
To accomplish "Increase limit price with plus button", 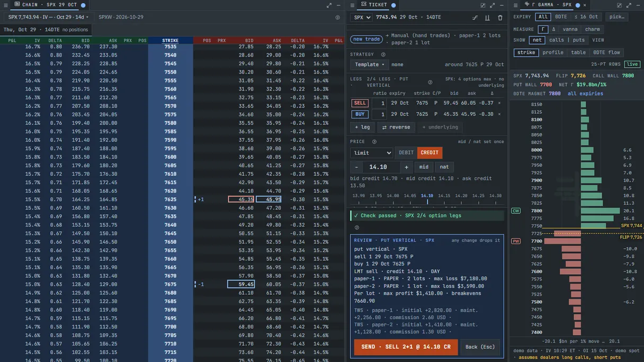I will coord(406,167).
